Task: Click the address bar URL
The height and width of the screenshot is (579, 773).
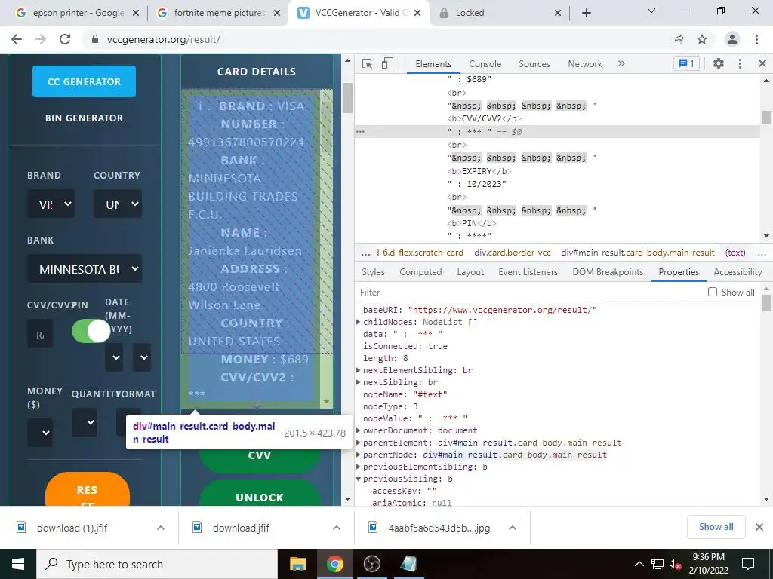Action: coord(163,39)
